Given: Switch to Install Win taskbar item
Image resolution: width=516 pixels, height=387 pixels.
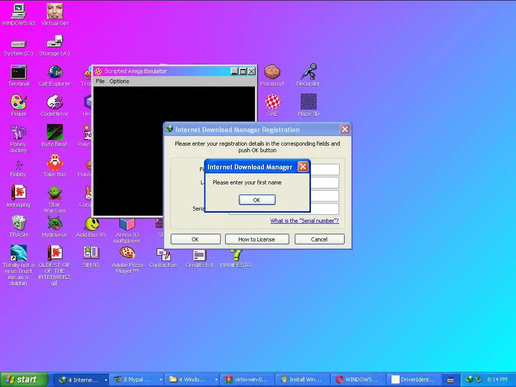Looking at the screenshot, I should point(302,379).
